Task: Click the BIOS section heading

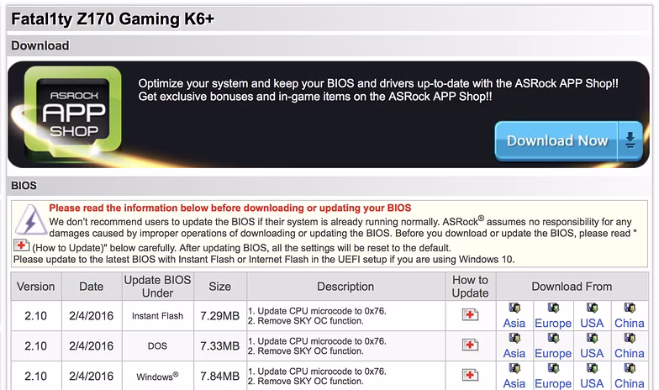Action: coord(24,185)
